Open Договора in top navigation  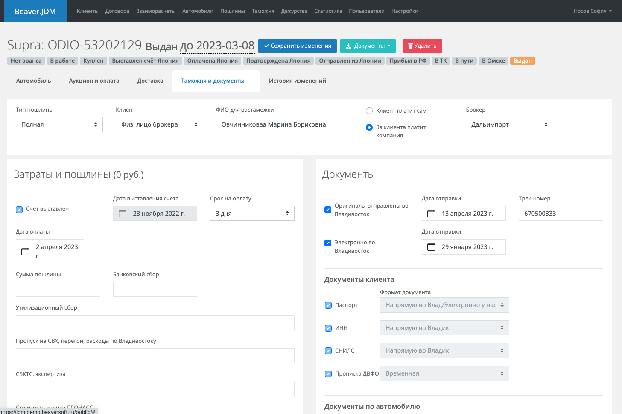pyautogui.click(x=117, y=11)
